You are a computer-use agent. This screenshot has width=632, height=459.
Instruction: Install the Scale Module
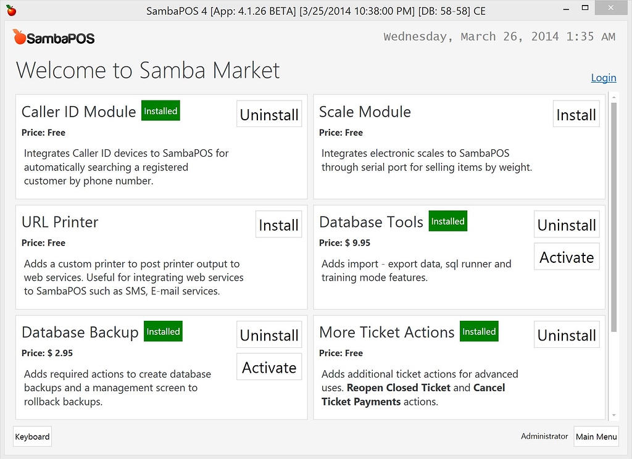click(x=576, y=114)
